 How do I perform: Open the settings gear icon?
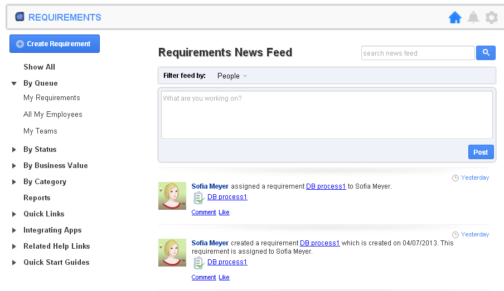tap(491, 18)
